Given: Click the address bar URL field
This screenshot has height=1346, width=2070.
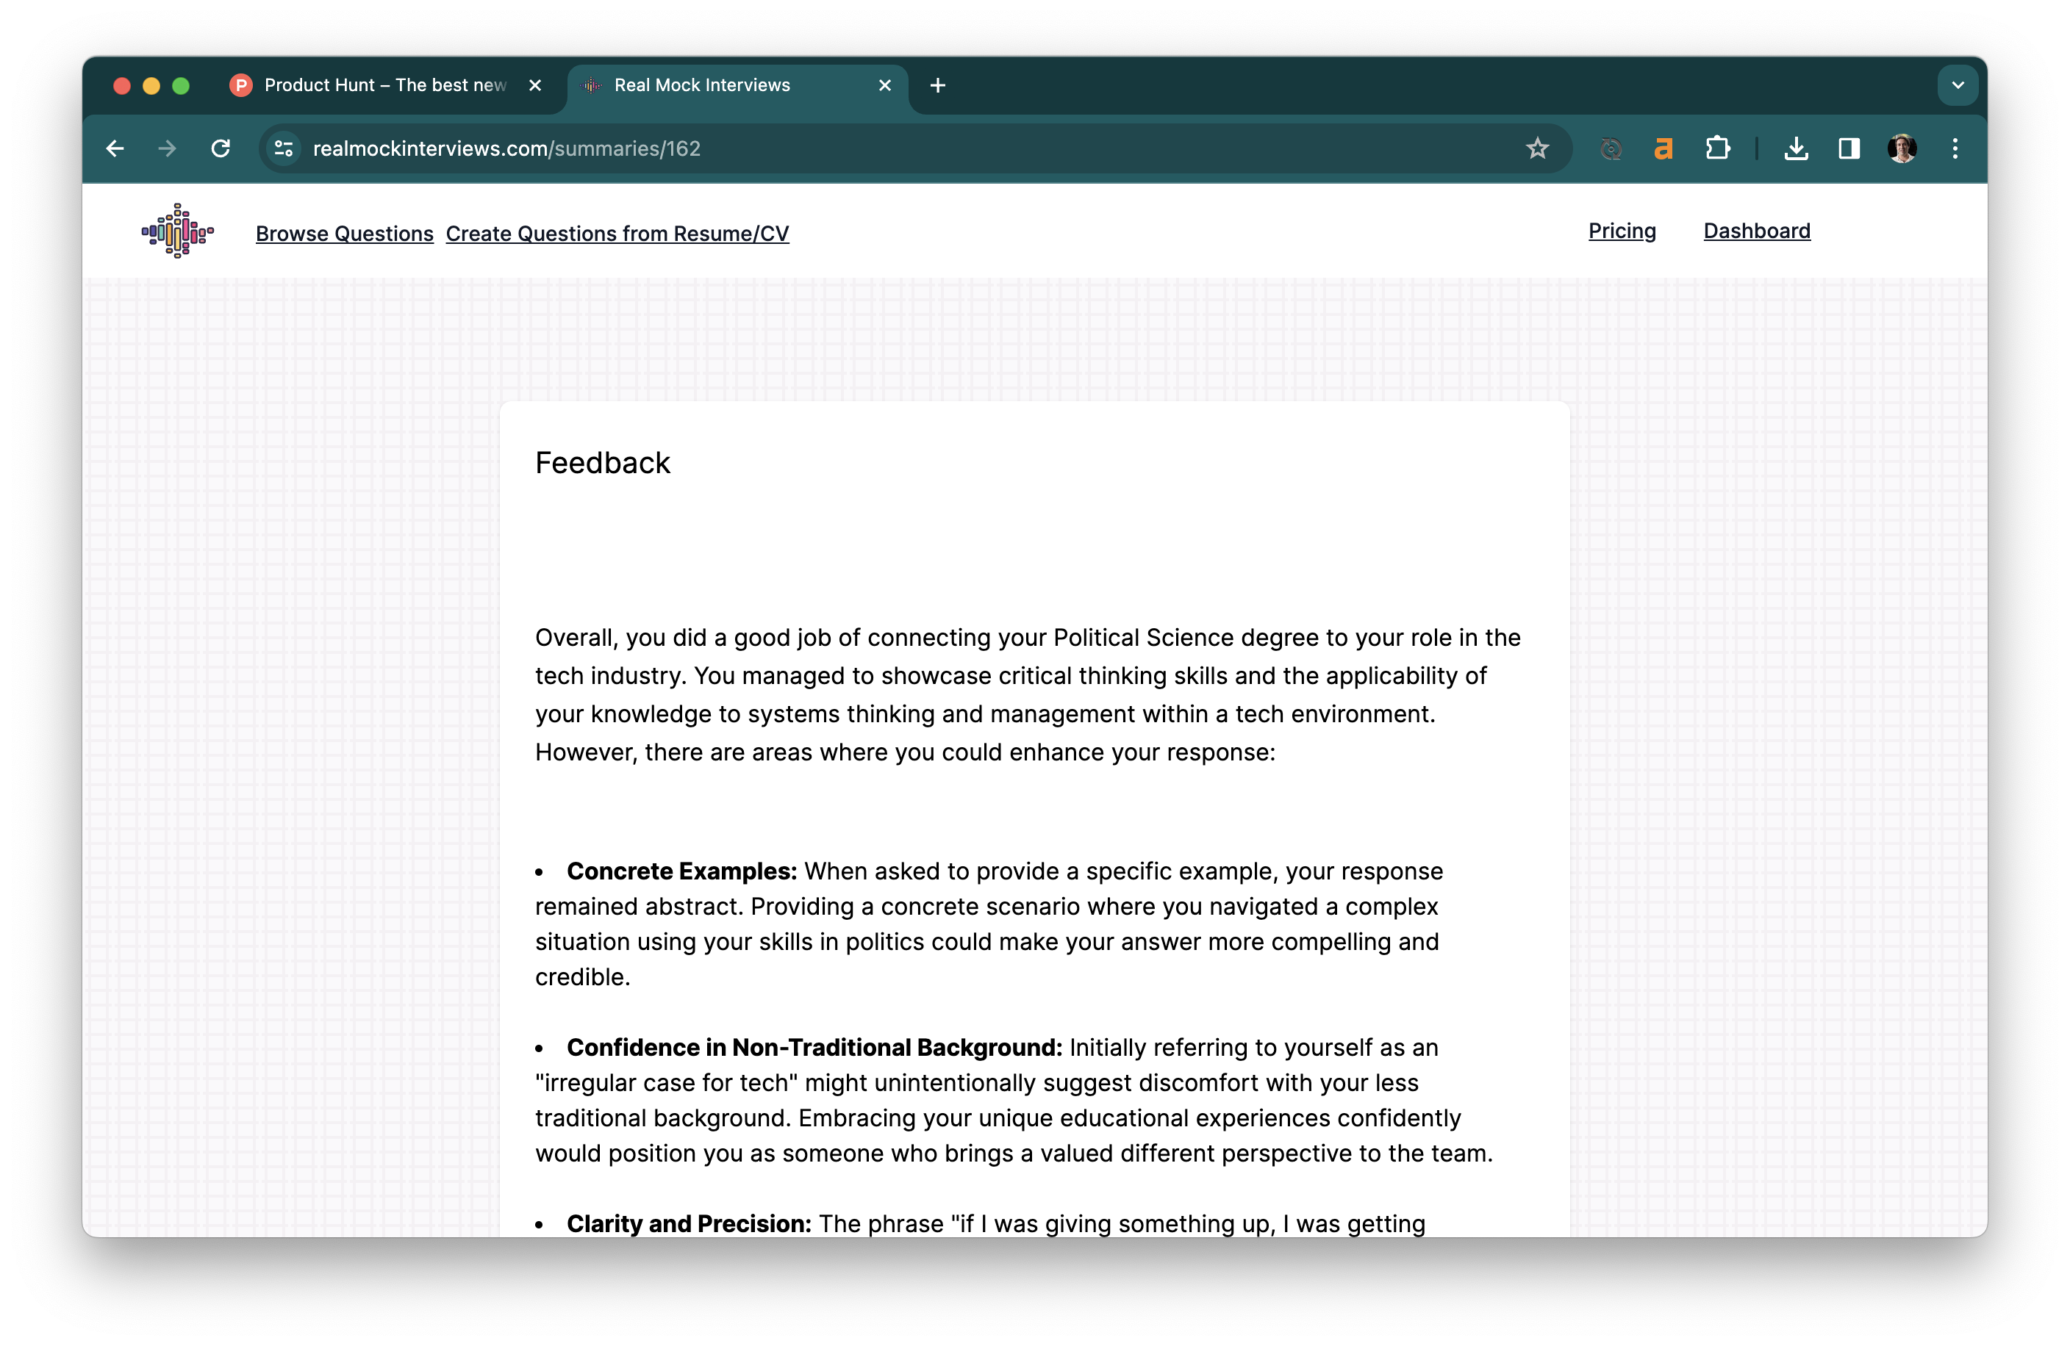Looking at the screenshot, I should [x=870, y=148].
